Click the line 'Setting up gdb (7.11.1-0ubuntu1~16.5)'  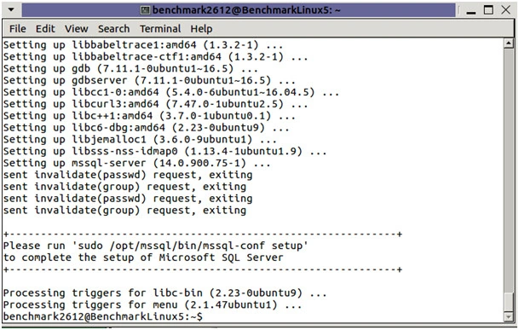pos(130,68)
